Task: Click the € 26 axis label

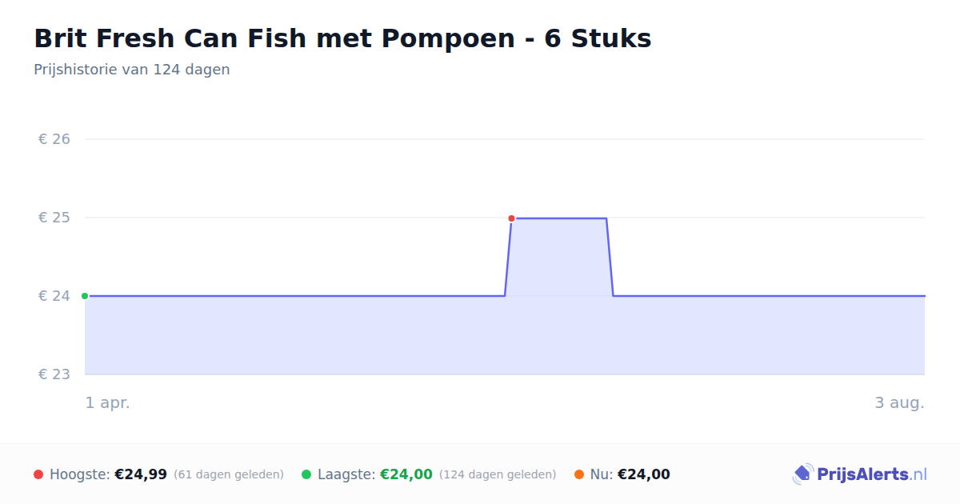Action: pyautogui.click(x=54, y=139)
